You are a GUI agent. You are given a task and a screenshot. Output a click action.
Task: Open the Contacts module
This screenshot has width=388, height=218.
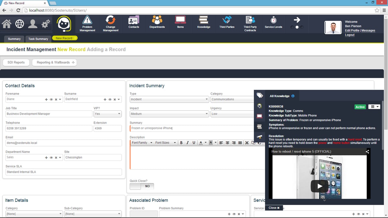[134, 23]
